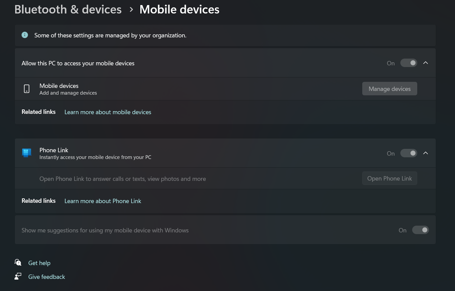The height and width of the screenshot is (291, 455).
Task: Click the mobile phone icon beside Mobile devices
Action: click(27, 89)
